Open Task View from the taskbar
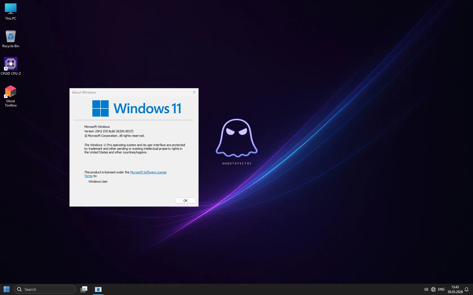473x295 pixels. click(84, 289)
